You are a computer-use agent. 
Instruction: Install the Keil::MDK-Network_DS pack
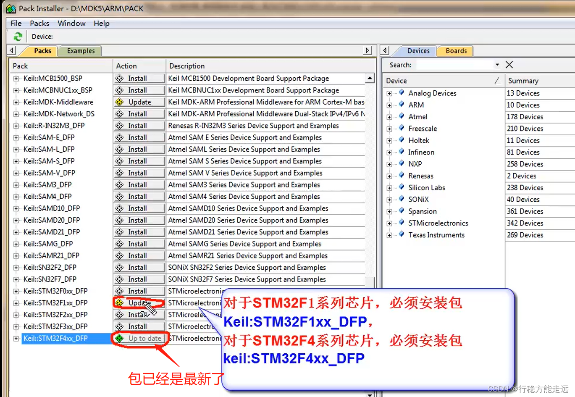point(139,113)
